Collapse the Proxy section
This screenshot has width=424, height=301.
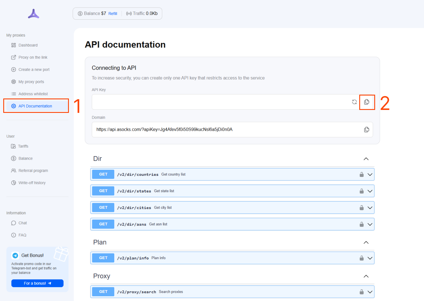click(366, 276)
